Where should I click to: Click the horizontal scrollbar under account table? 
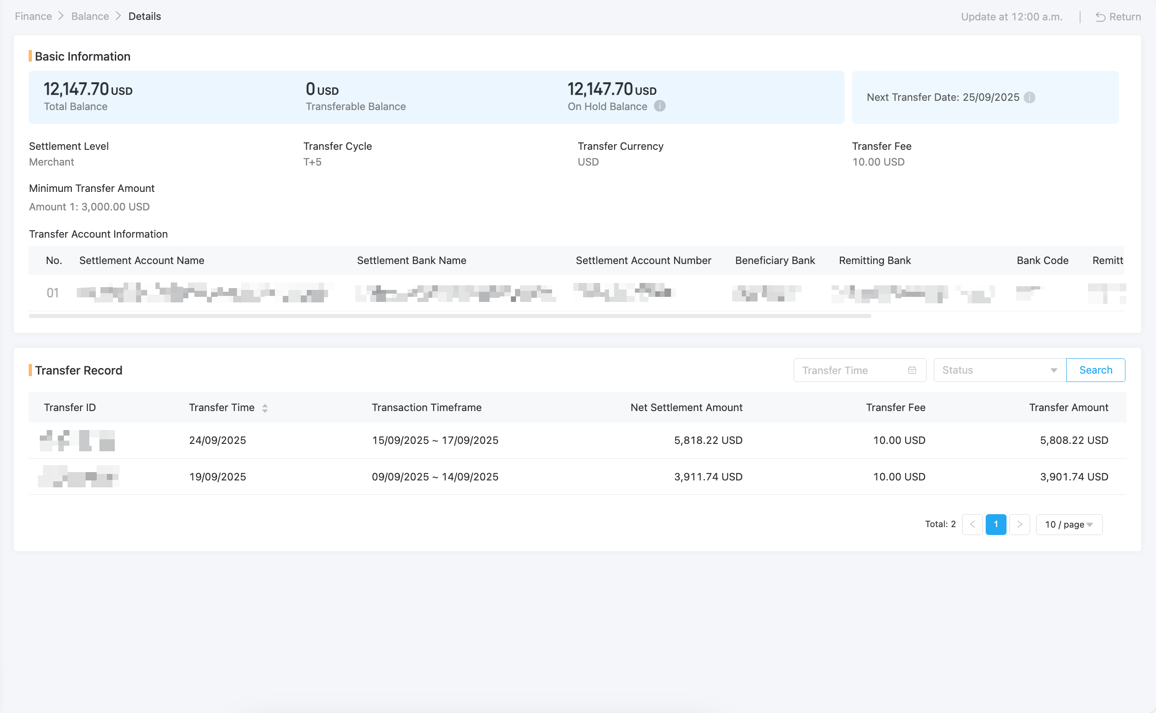(x=449, y=316)
